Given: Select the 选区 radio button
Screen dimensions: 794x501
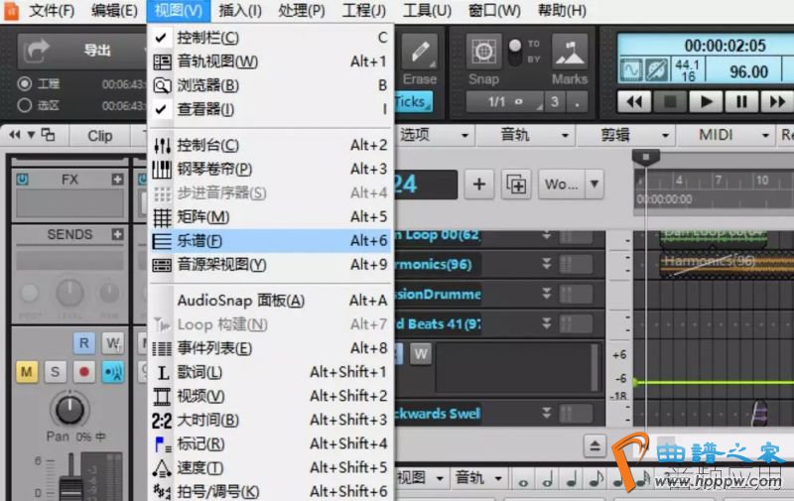Looking at the screenshot, I should [25, 105].
